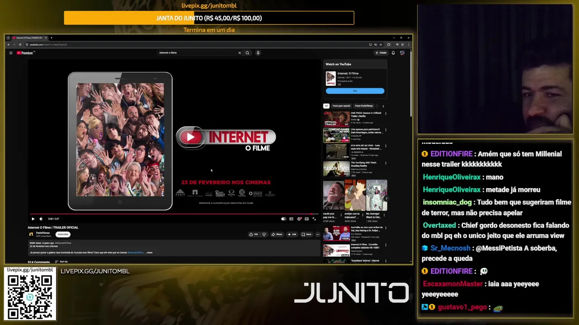
Task: Subscribe to the ParisFilmes channel
Action: tap(63, 234)
